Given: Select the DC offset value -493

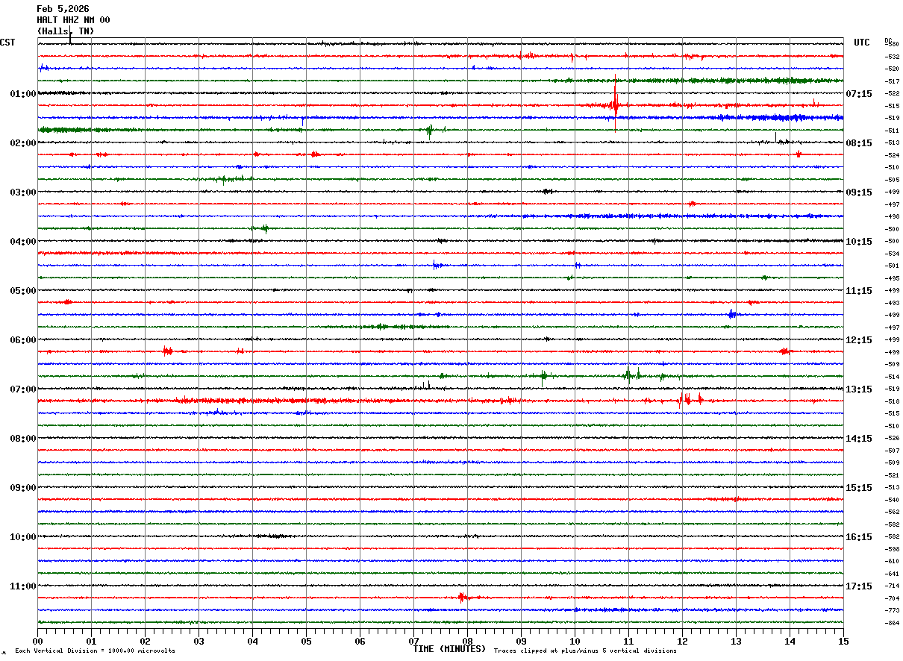Looking at the screenshot, I should (x=892, y=303).
